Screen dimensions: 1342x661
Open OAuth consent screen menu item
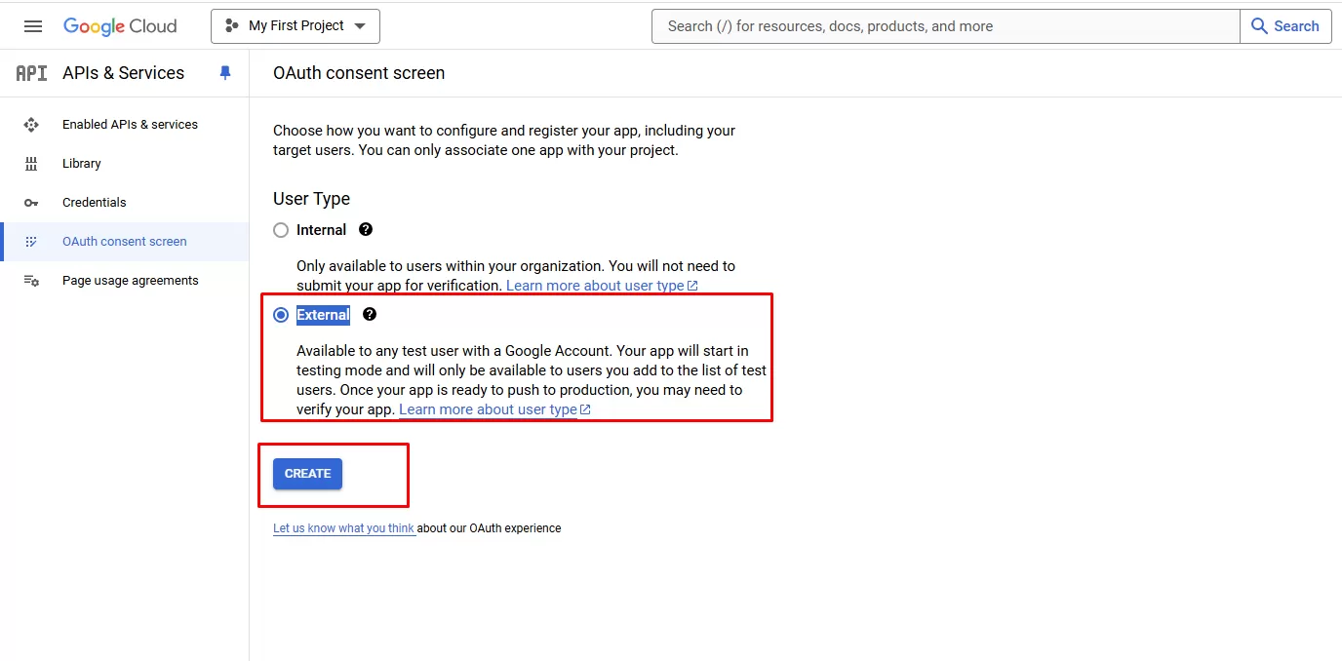[124, 242]
